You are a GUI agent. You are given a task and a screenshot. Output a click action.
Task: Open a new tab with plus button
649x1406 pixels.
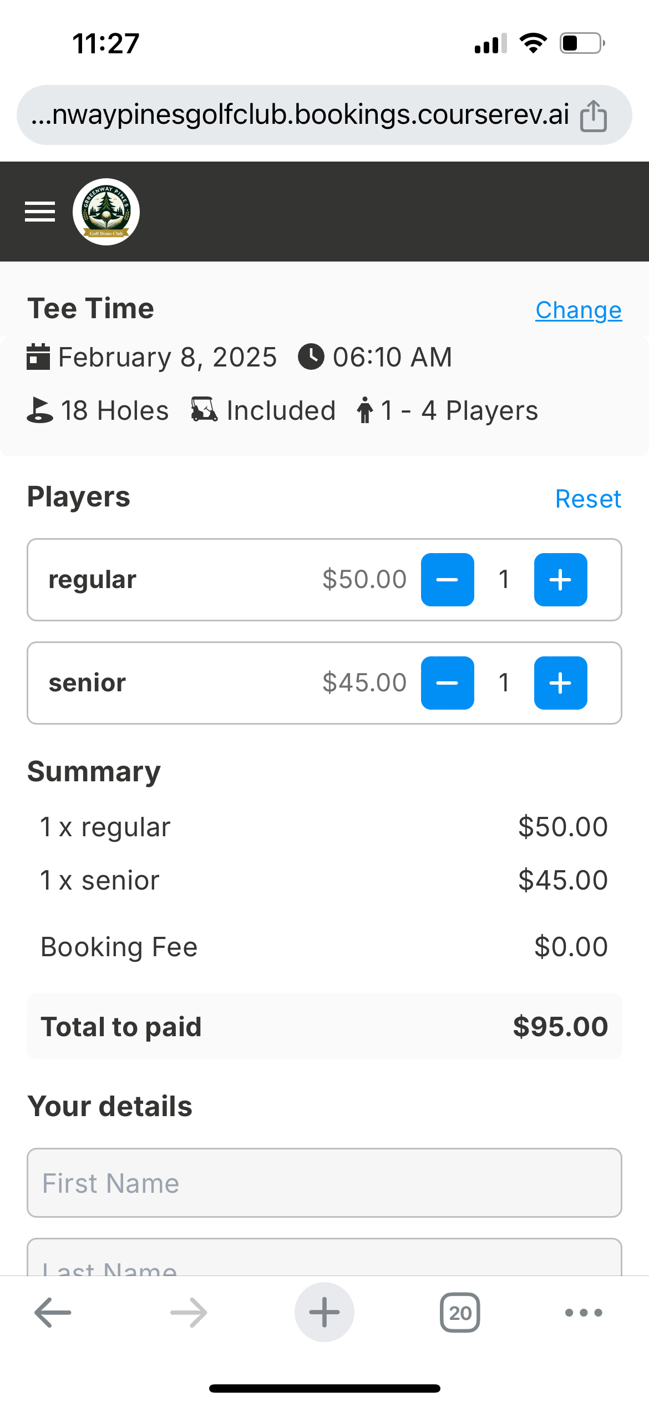coord(324,1313)
